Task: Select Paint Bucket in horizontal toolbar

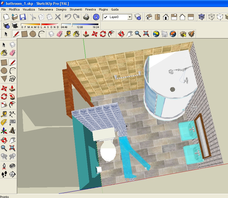Action: click(x=76, y=34)
